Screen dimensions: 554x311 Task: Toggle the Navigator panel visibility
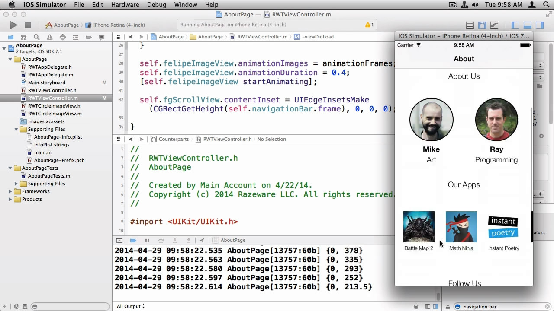pos(515,25)
